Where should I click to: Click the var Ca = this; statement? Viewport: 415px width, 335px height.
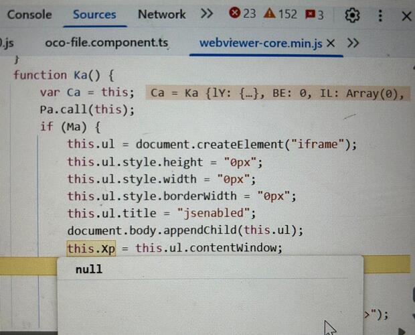87,92
